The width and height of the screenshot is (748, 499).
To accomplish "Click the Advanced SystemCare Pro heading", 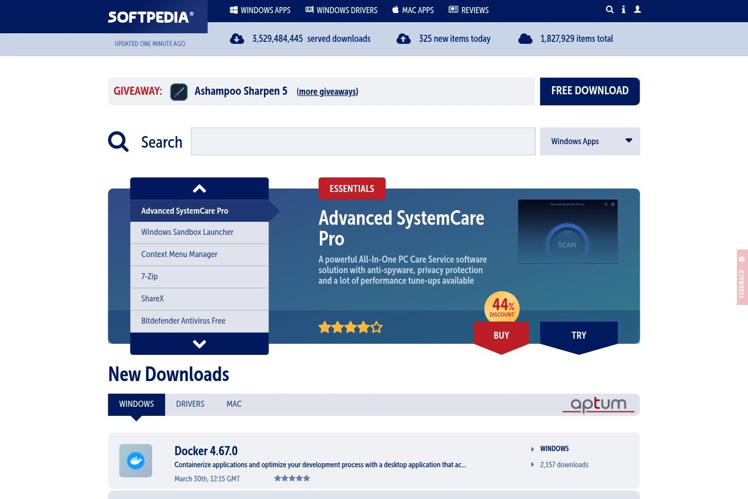I will [x=401, y=228].
